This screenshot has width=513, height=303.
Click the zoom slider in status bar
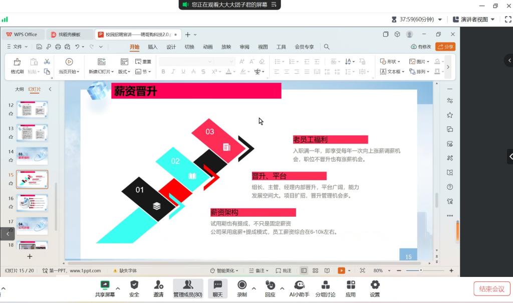421,270
